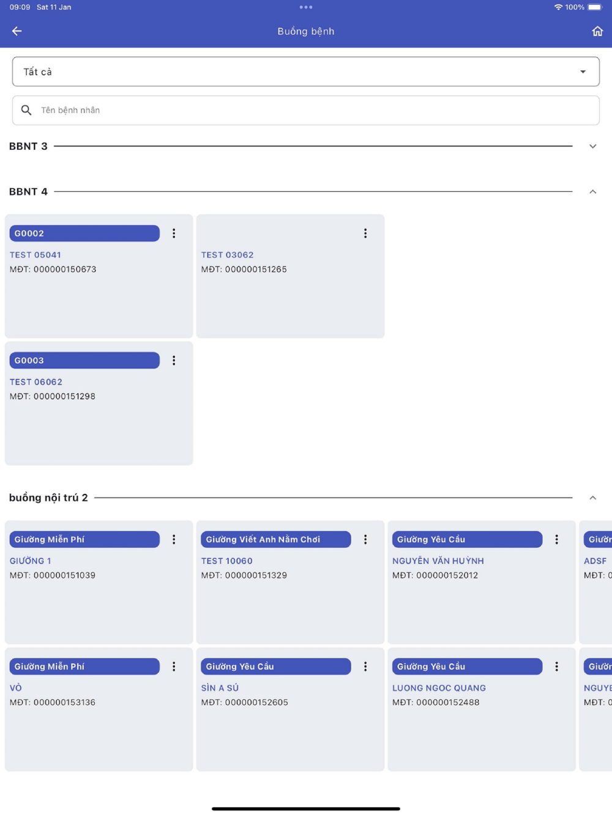Open options for LUONG NGOC QUANG card
Screen dimensions: 612x815
(x=556, y=666)
